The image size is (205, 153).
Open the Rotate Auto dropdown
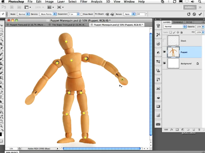130,14
